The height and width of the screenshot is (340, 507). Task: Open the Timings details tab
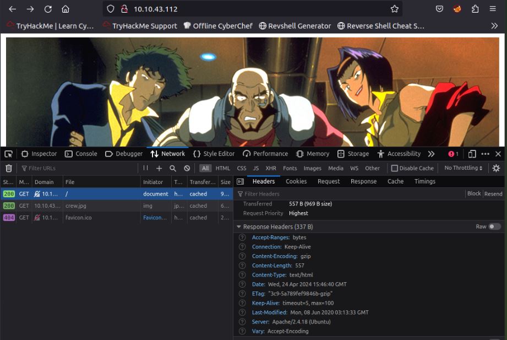point(425,181)
